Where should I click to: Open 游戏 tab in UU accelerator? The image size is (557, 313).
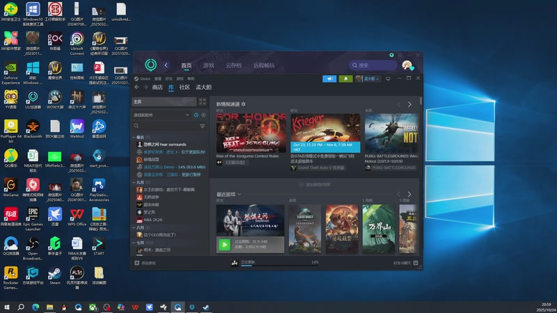(208, 65)
